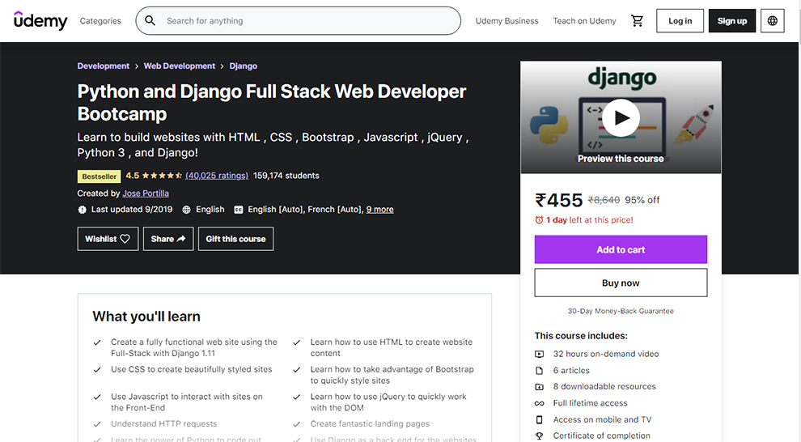Go to Django breadcrumb
Image resolution: width=801 pixels, height=442 pixels.
(x=244, y=66)
